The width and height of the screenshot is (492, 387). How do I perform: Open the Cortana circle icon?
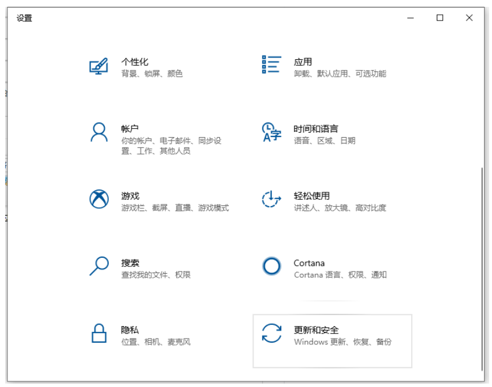tap(272, 266)
